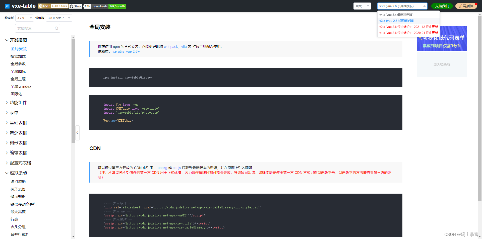This screenshot has width=482, height=239.
Task: Expand the 功能组件 section
Action: click(x=16, y=103)
